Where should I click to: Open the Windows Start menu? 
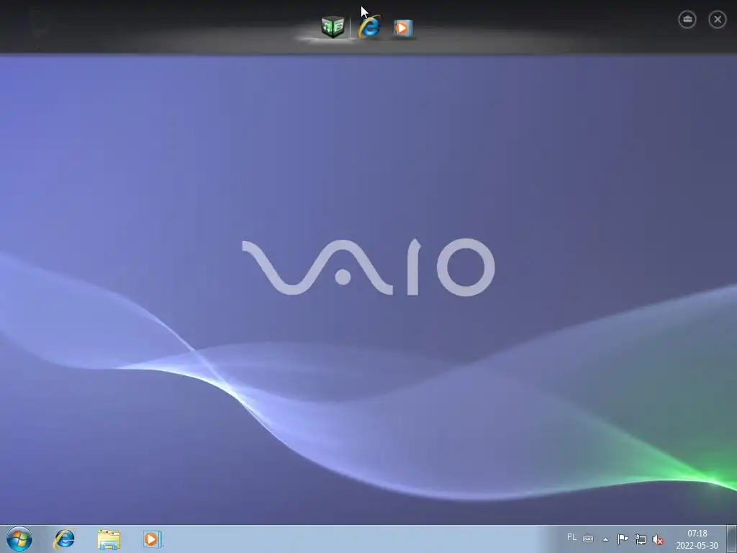tap(19, 539)
